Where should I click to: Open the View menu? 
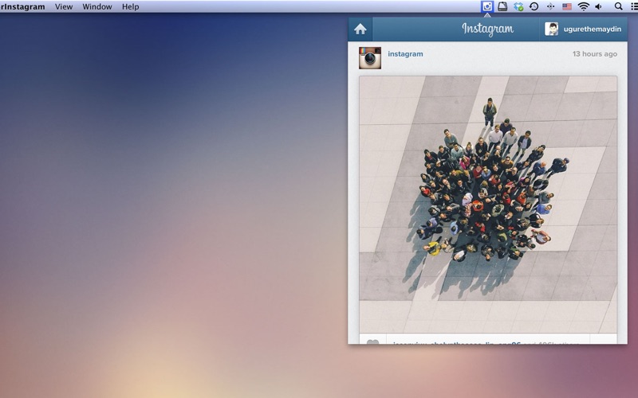coord(64,6)
